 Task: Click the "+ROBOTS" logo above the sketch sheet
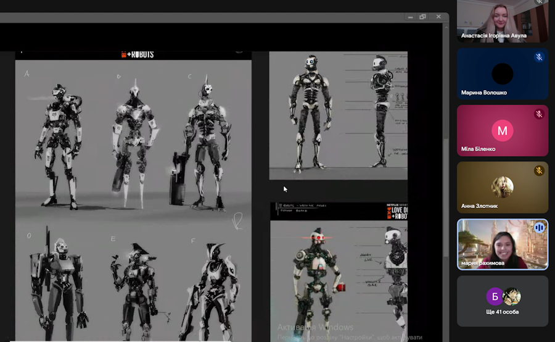click(137, 54)
